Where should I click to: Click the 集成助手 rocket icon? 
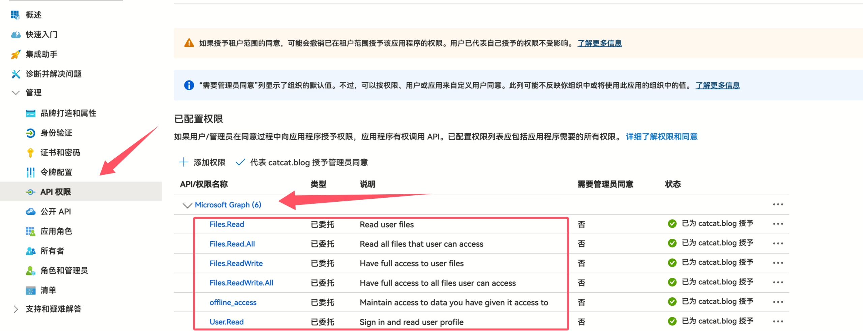(16, 54)
